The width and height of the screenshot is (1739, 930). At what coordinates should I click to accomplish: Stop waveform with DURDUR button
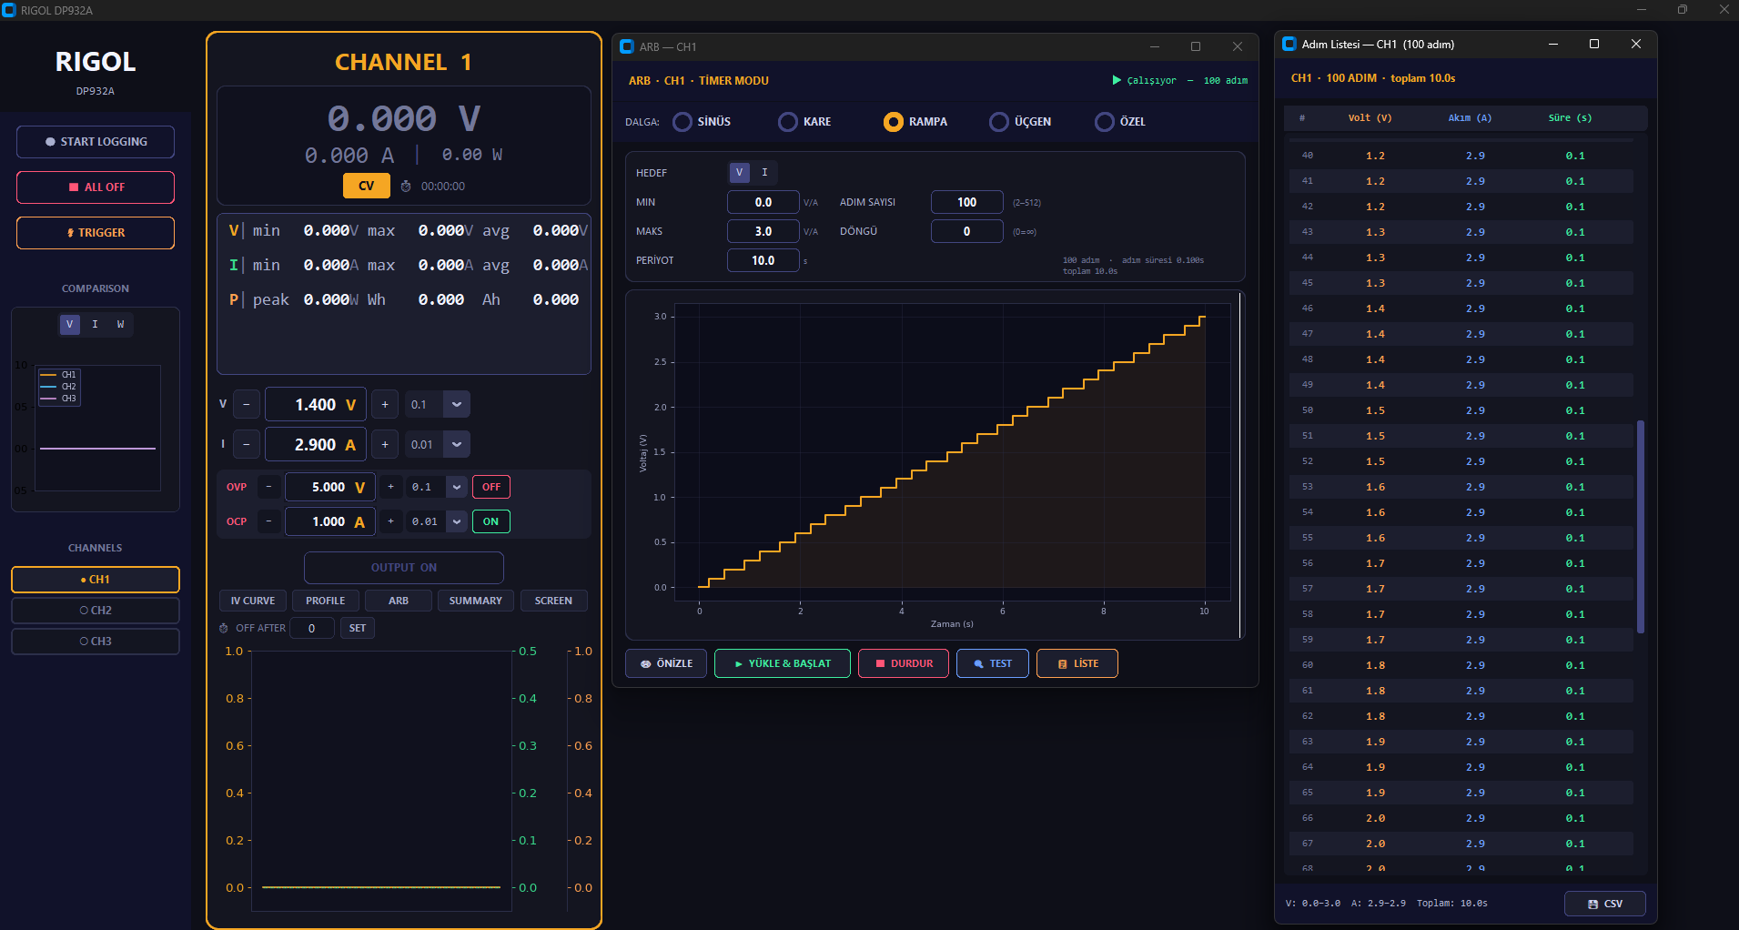903,663
